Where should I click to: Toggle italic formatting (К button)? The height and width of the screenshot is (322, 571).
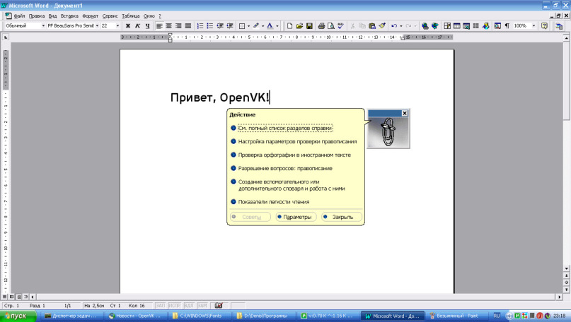(x=138, y=26)
